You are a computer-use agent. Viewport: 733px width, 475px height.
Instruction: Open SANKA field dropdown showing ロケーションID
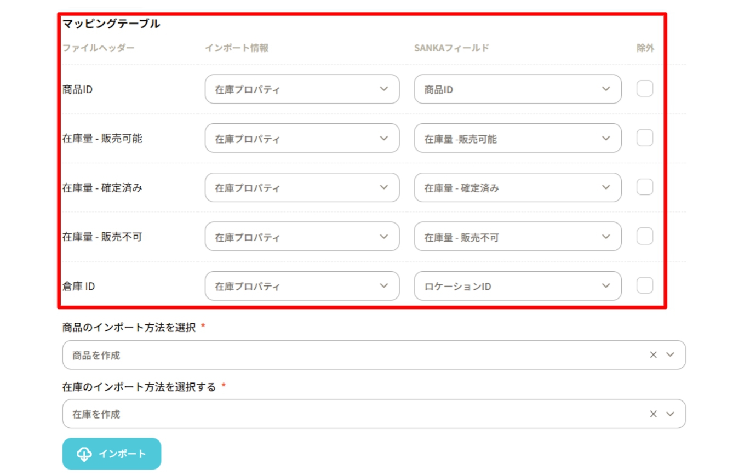coord(517,286)
